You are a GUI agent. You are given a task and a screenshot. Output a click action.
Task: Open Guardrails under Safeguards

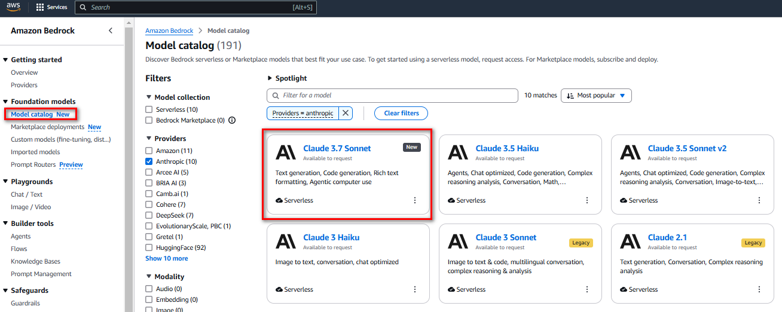25,303
